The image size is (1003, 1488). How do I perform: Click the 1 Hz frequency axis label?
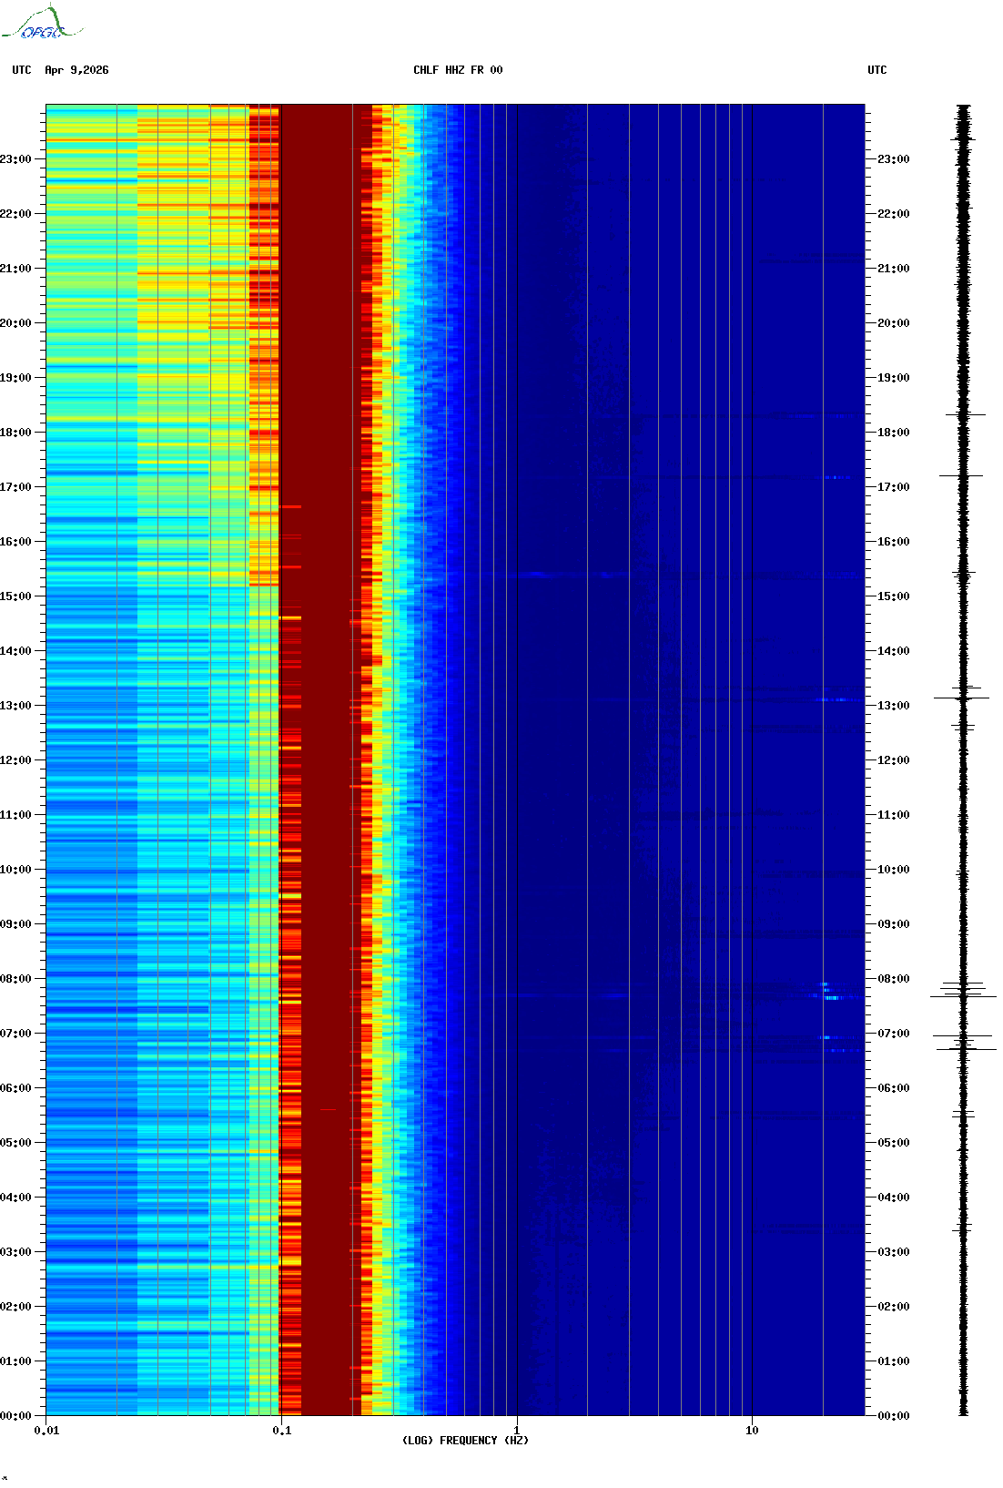pos(517,1430)
